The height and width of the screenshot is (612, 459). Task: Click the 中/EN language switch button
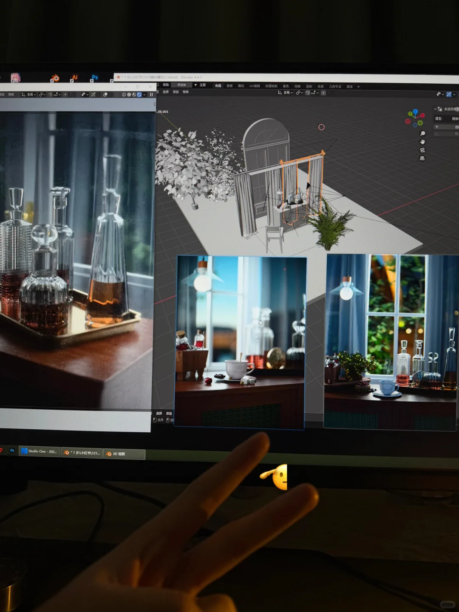(181, 85)
